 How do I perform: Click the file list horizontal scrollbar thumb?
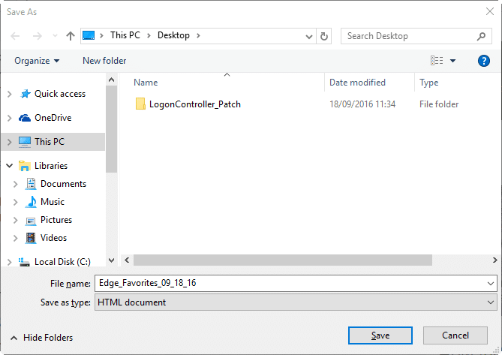[x=283, y=260]
